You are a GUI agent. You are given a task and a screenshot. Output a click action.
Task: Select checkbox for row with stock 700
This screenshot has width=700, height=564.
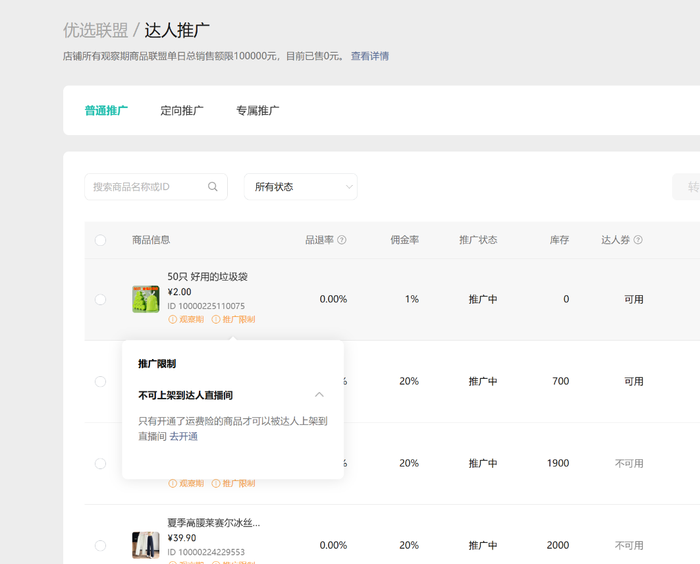coord(101,381)
